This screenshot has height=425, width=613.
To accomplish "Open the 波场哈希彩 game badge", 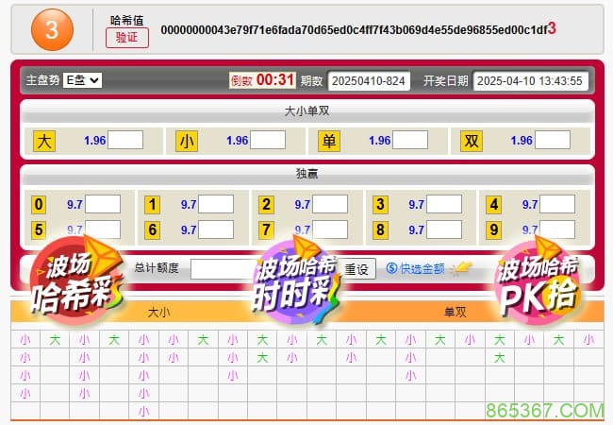I will [76, 281].
